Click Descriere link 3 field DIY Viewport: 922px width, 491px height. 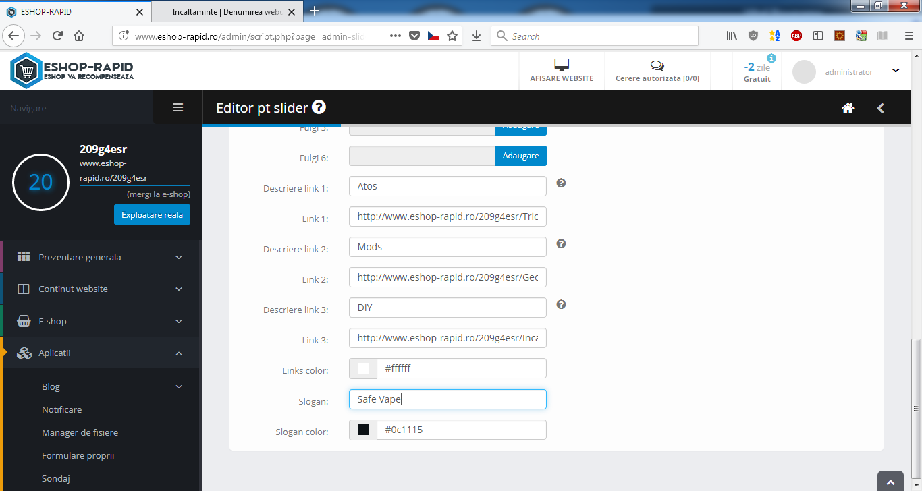pos(448,308)
